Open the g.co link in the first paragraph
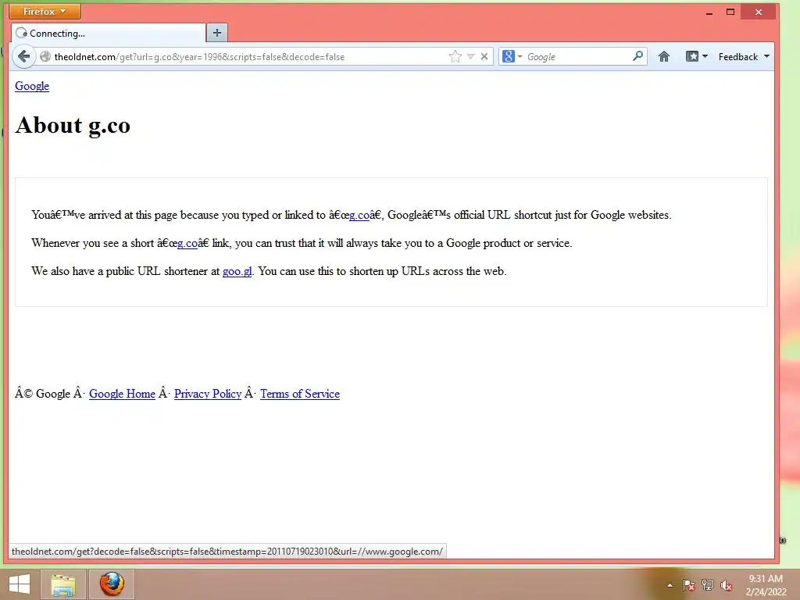This screenshot has height=600, width=800. coord(359,216)
